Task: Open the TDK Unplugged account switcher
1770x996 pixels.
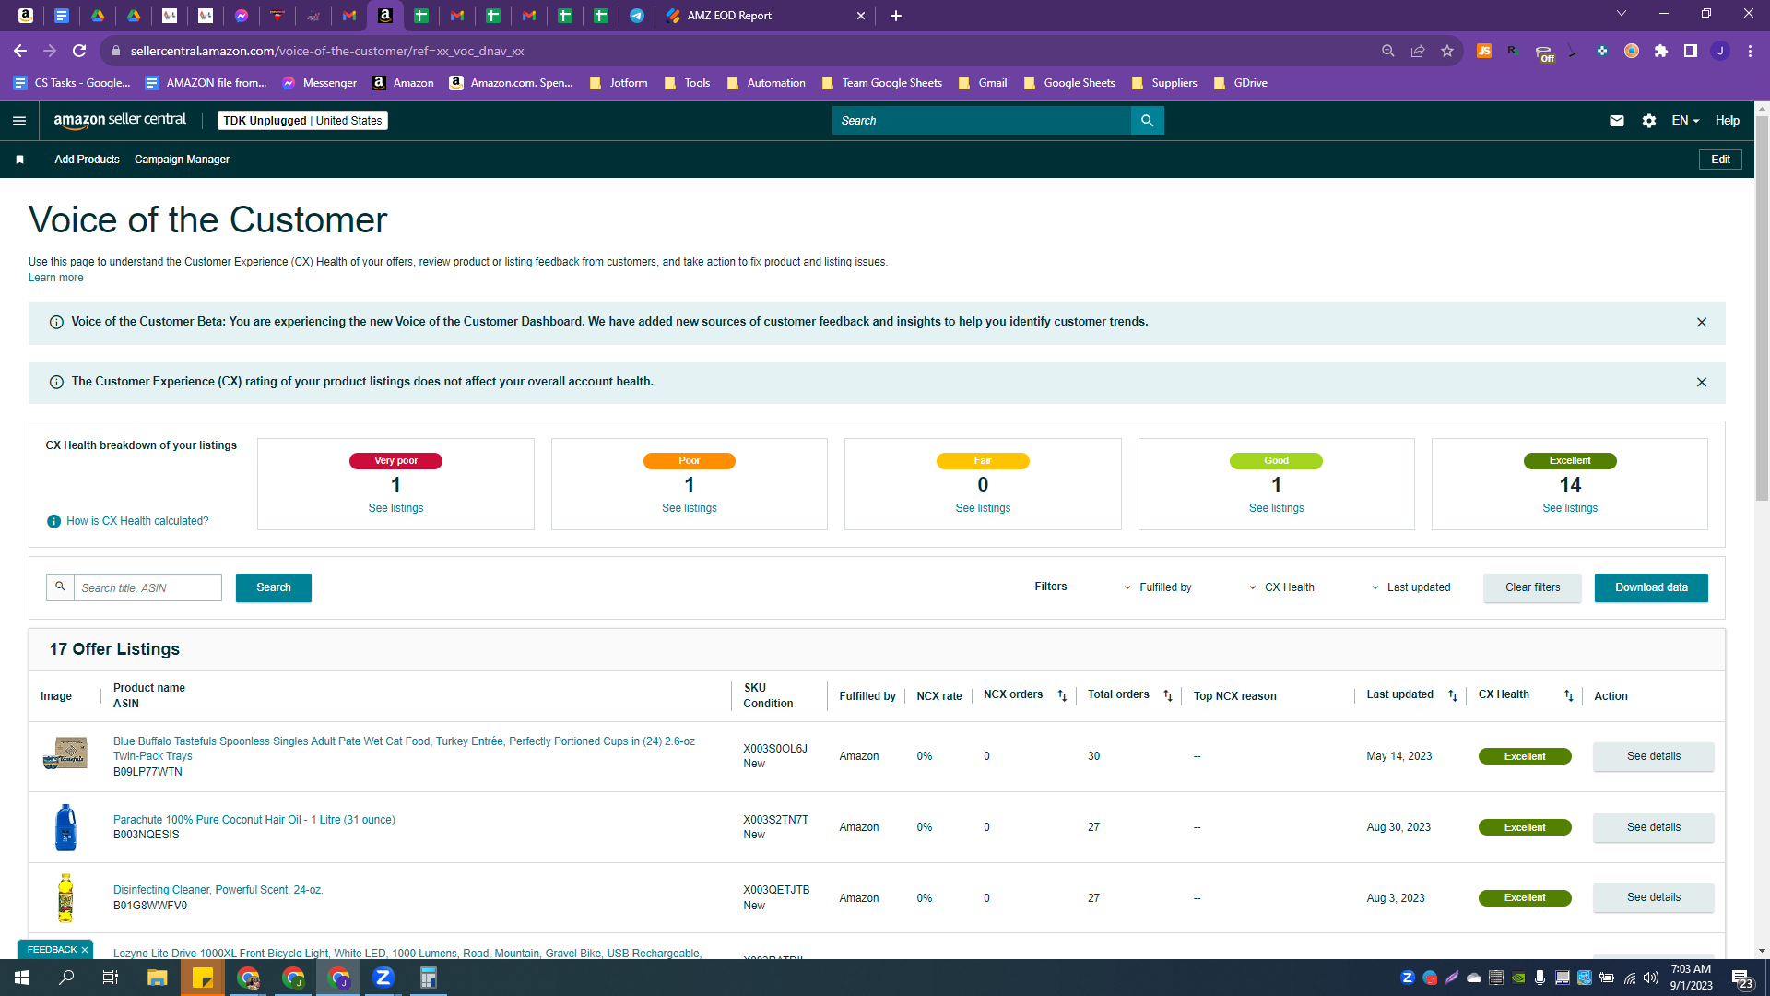Action: click(302, 121)
